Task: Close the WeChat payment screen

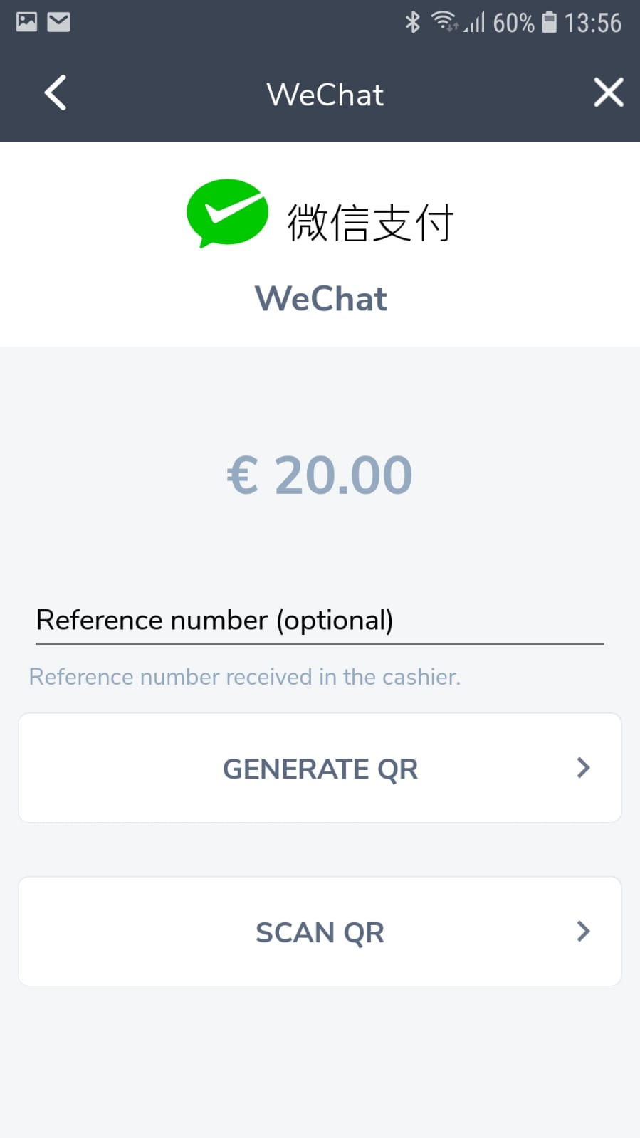Action: point(609,93)
